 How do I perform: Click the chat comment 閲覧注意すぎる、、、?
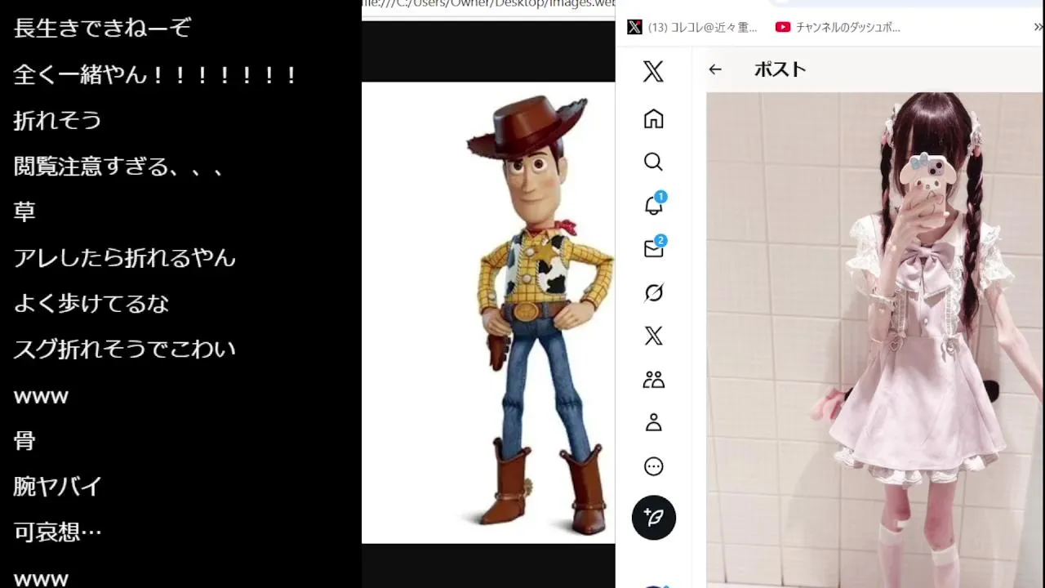click(x=119, y=167)
